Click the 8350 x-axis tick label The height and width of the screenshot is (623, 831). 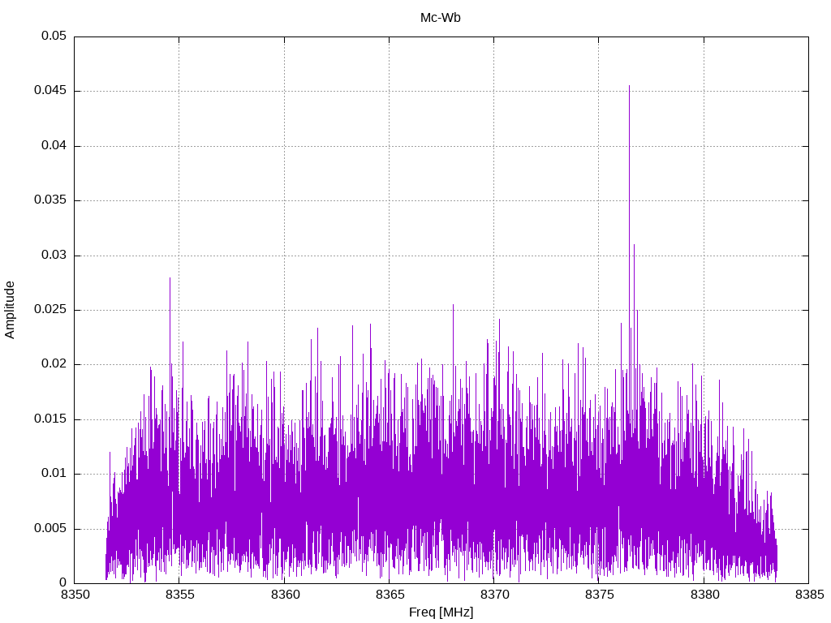point(75,595)
